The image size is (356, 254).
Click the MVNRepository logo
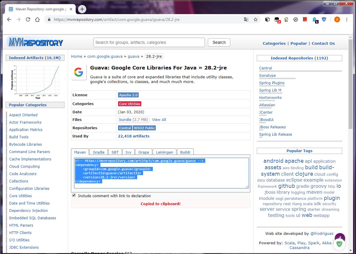click(x=35, y=42)
